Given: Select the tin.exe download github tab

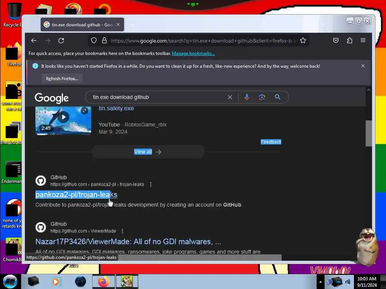Looking at the screenshot, I should pos(82,24).
